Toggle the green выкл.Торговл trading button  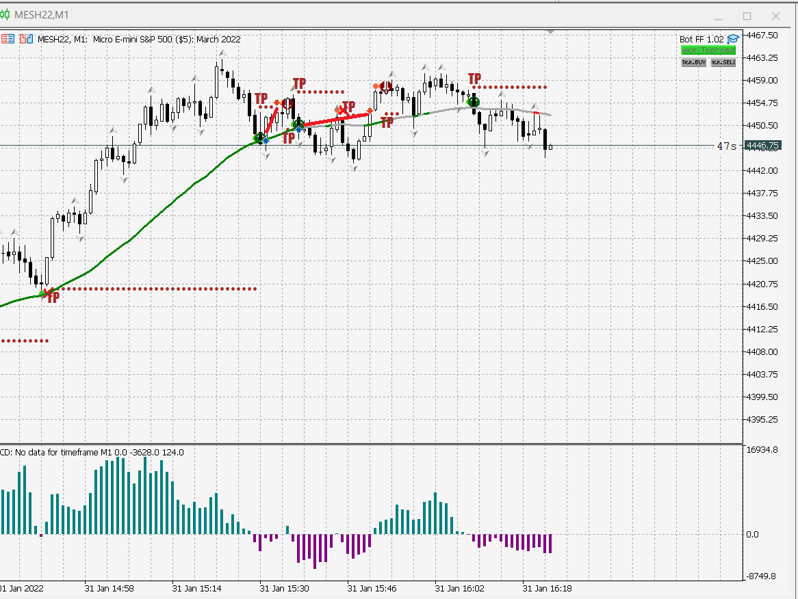point(708,51)
